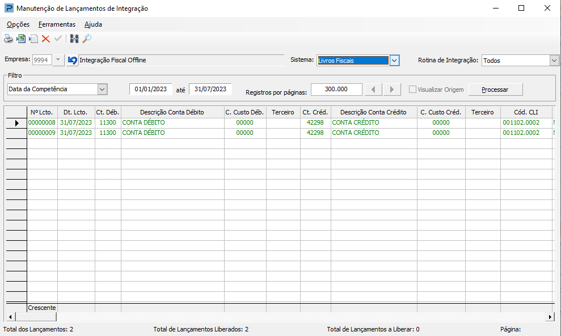The height and width of the screenshot is (336, 561).
Task: Open the Ferramentas menu
Action: click(57, 24)
